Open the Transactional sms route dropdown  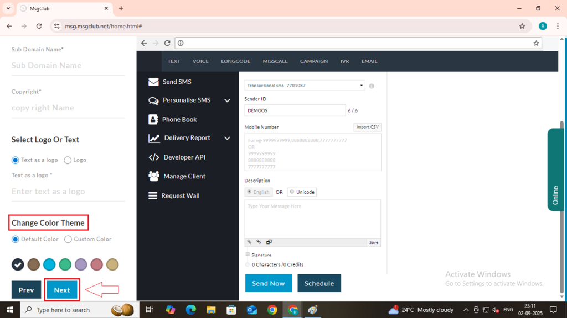[305, 86]
